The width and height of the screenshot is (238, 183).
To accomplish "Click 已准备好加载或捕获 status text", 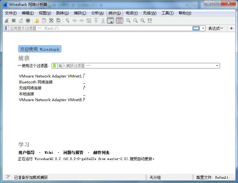I will point(31,177).
